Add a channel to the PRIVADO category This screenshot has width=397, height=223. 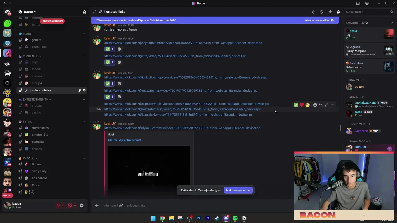pyautogui.click(x=84, y=158)
